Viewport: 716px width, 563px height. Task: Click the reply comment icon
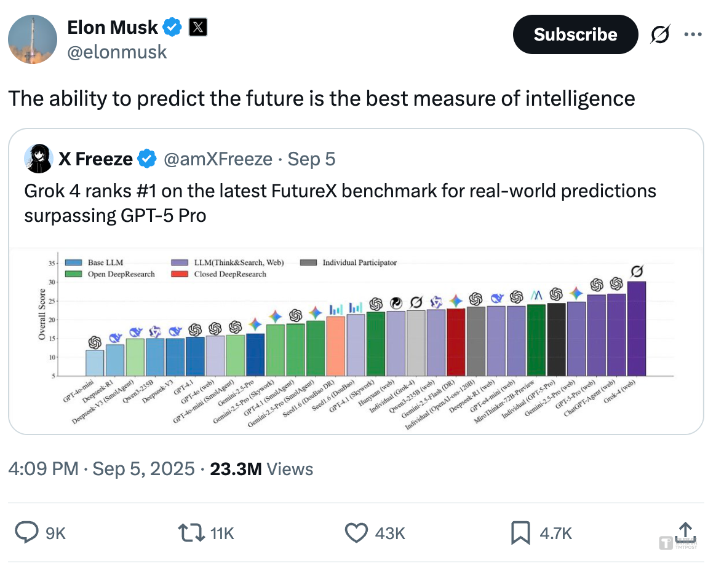click(x=27, y=532)
